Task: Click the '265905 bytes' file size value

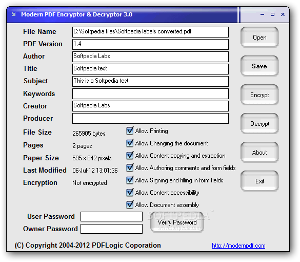Action: (x=89, y=134)
